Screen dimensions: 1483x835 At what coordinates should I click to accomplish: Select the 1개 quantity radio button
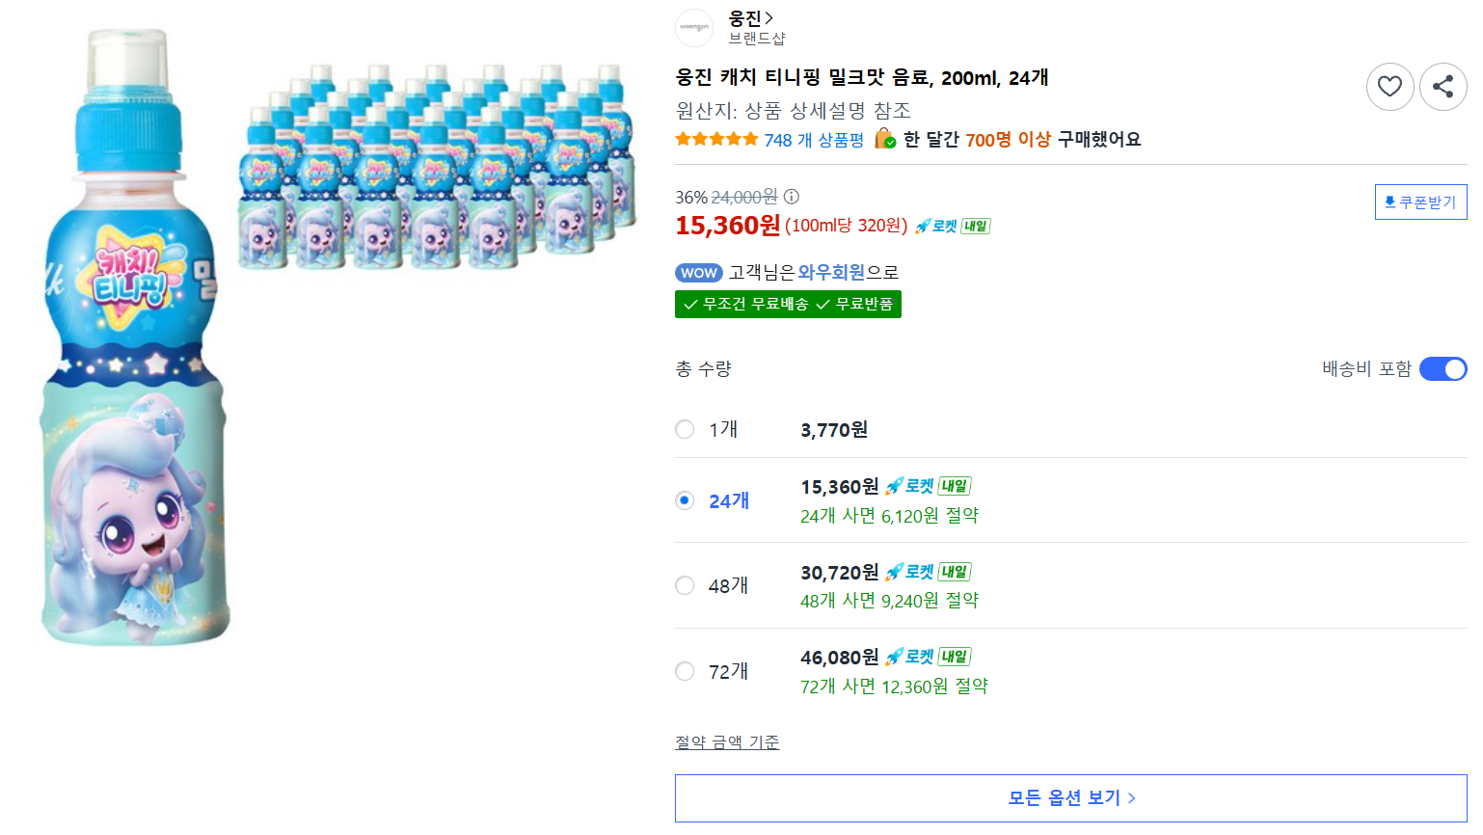click(x=685, y=429)
